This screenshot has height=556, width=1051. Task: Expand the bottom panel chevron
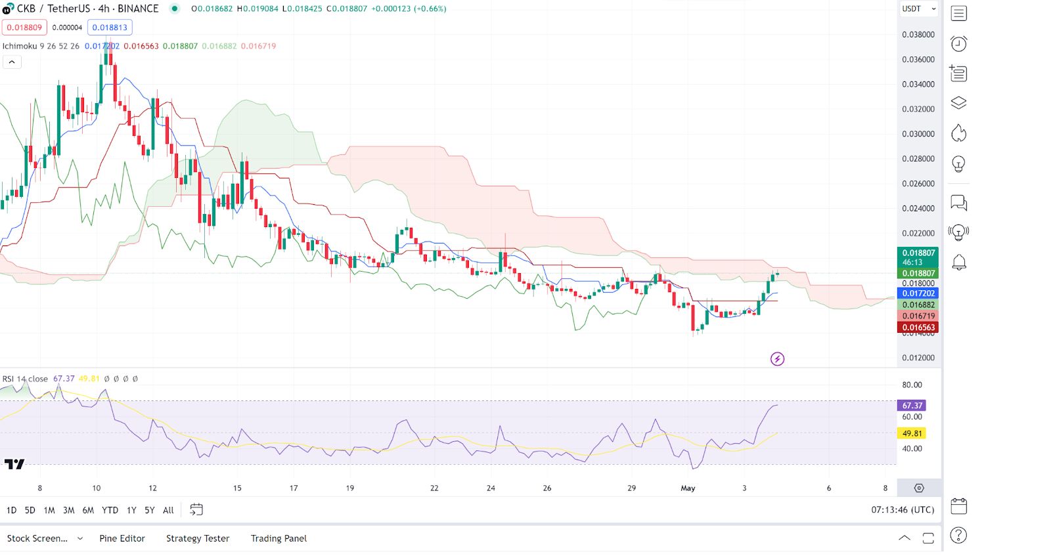click(x=905, y=538)
